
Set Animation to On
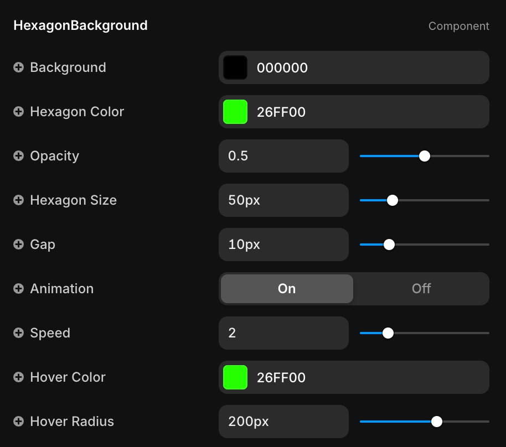click(287, 289)
